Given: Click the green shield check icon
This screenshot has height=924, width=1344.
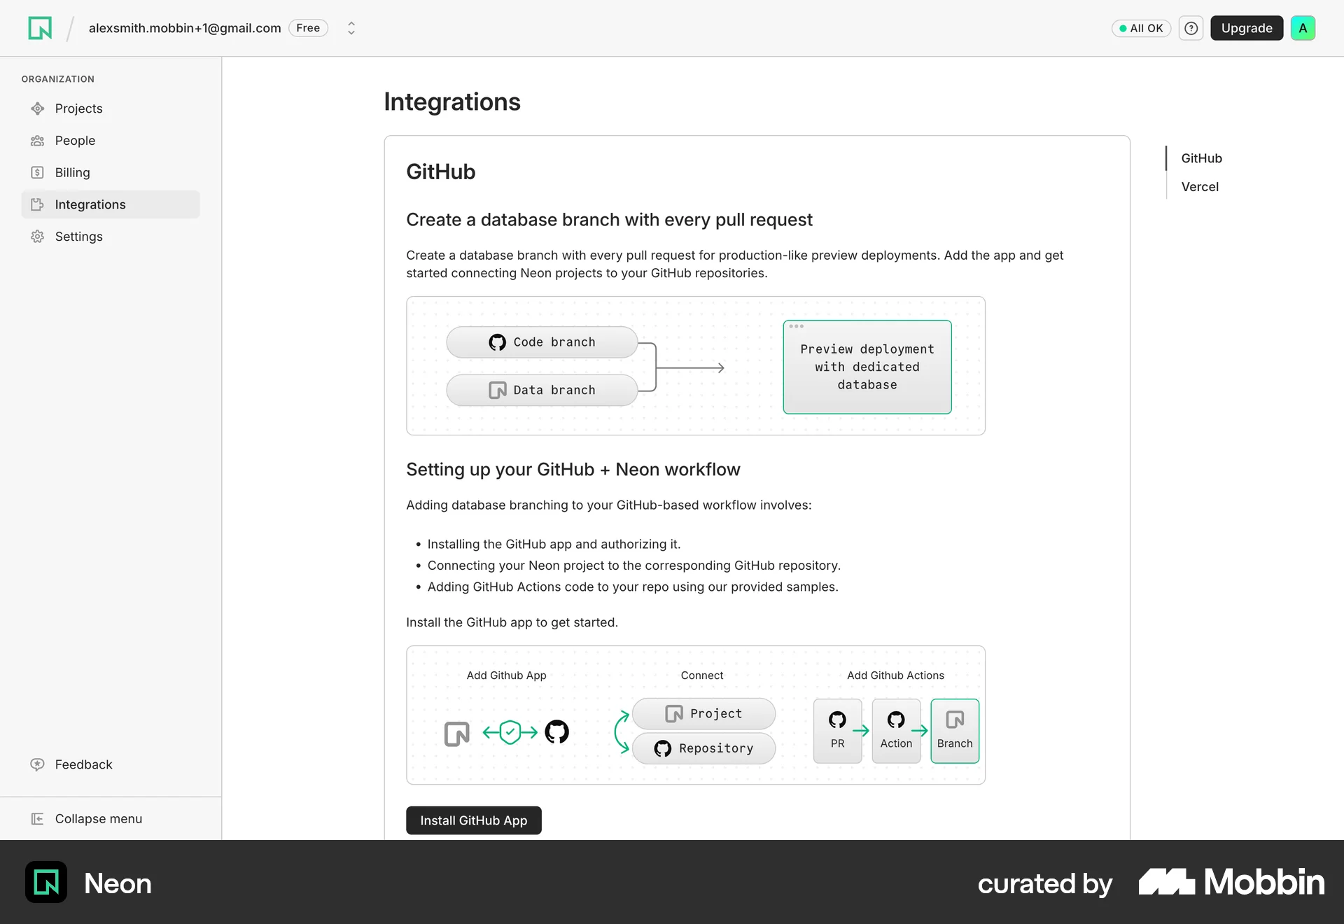Looking at the screenshot, I should coord(510,732).
